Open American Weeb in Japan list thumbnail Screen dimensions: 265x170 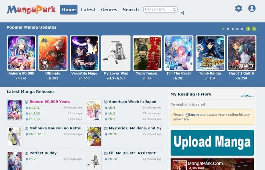pyautogui.click(x=94, y=110)
